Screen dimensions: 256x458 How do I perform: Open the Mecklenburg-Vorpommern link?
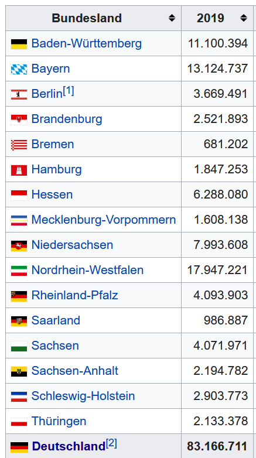[104, 220]
